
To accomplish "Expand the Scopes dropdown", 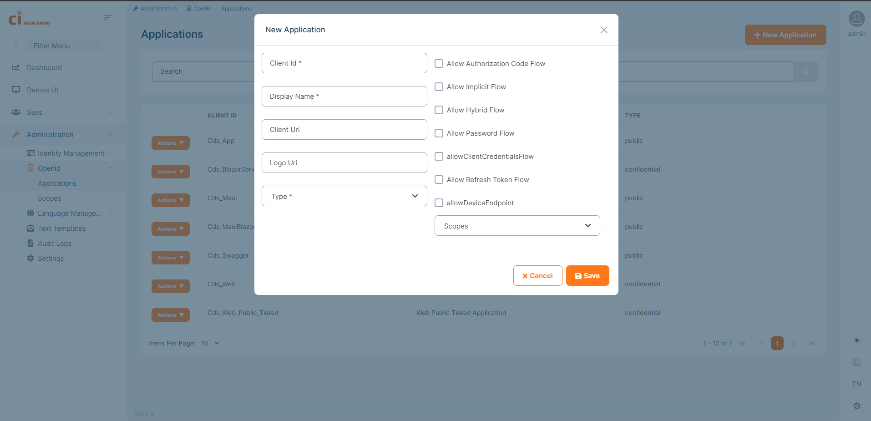I will click(517, 226).
